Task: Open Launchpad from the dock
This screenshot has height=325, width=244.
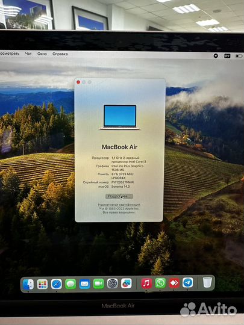Action: [x=42, y=284]
